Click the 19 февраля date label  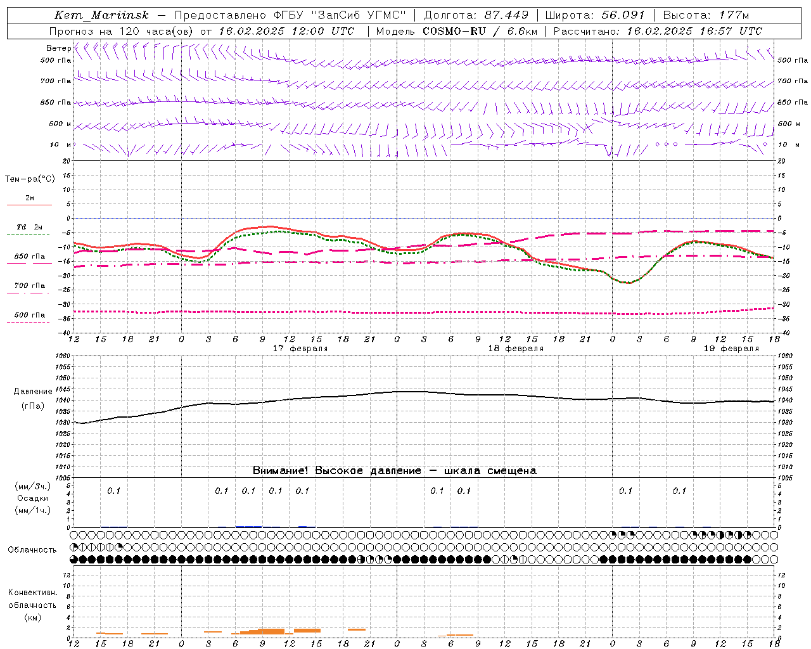click(x=731, y=349)
